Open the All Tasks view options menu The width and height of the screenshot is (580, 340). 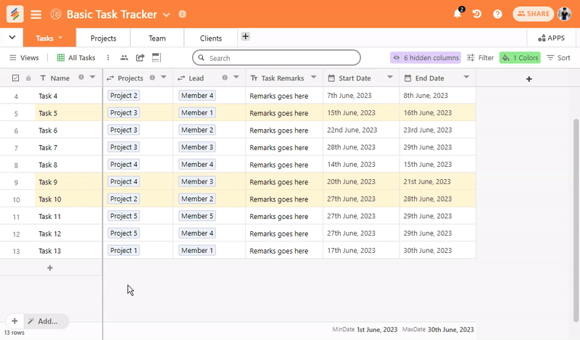pyautogui.click(x=108, y=58)
